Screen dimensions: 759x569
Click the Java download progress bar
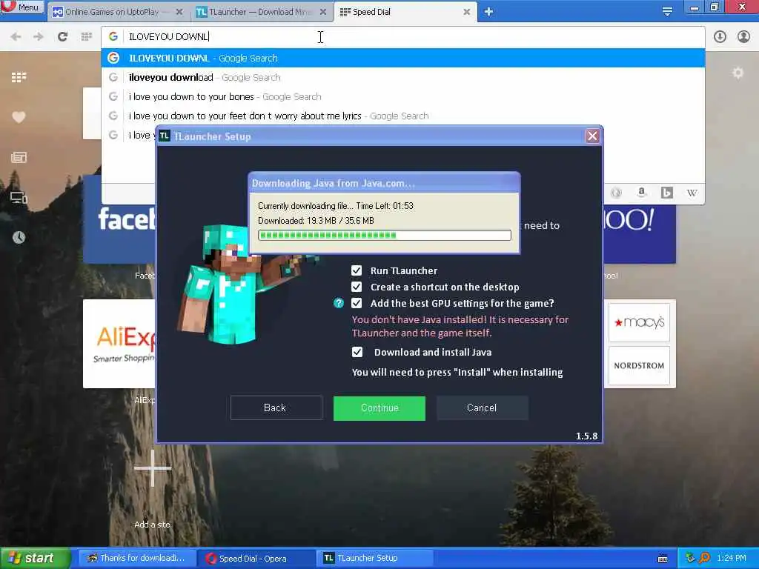pos(385,236)
